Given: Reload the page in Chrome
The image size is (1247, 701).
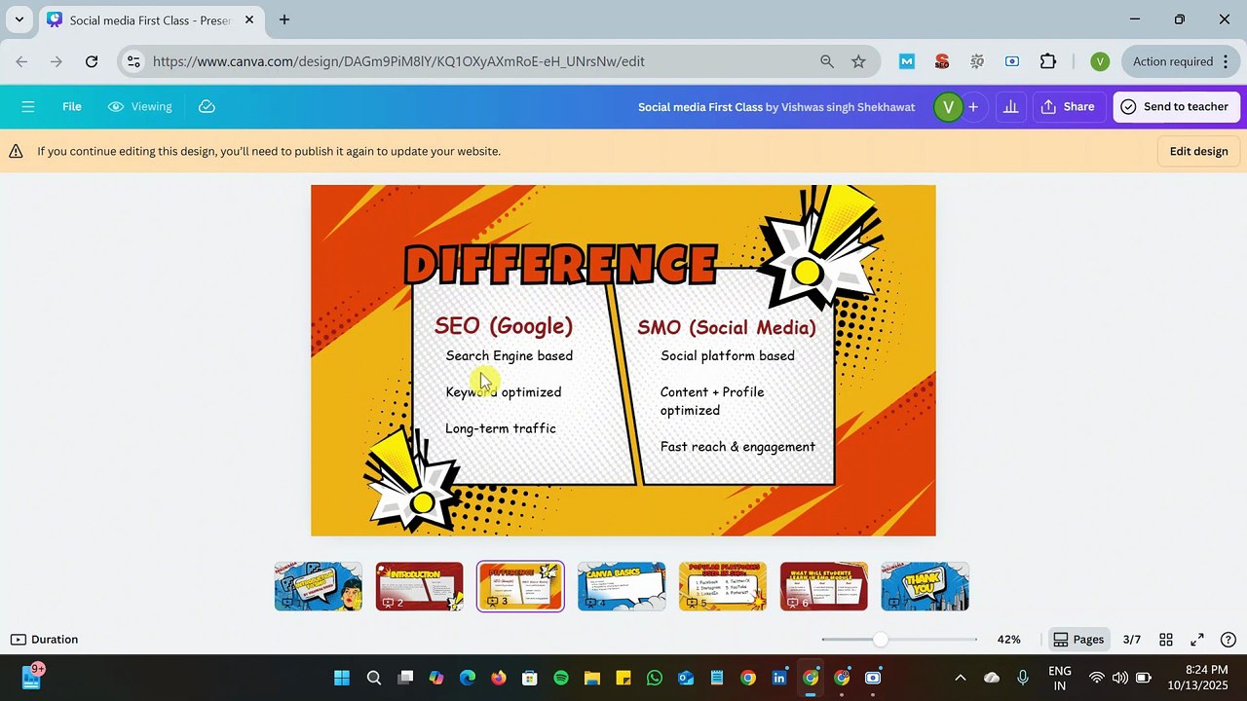Looking at the screenshot, I should click(92, 61).
